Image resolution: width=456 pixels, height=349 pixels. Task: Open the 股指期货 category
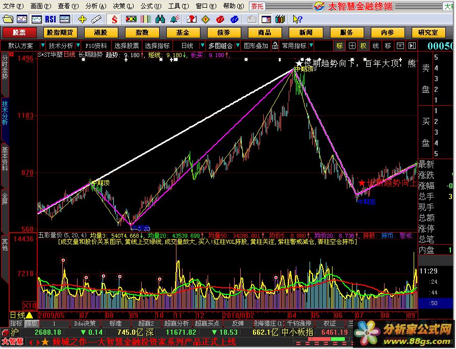tap(60, 32)
